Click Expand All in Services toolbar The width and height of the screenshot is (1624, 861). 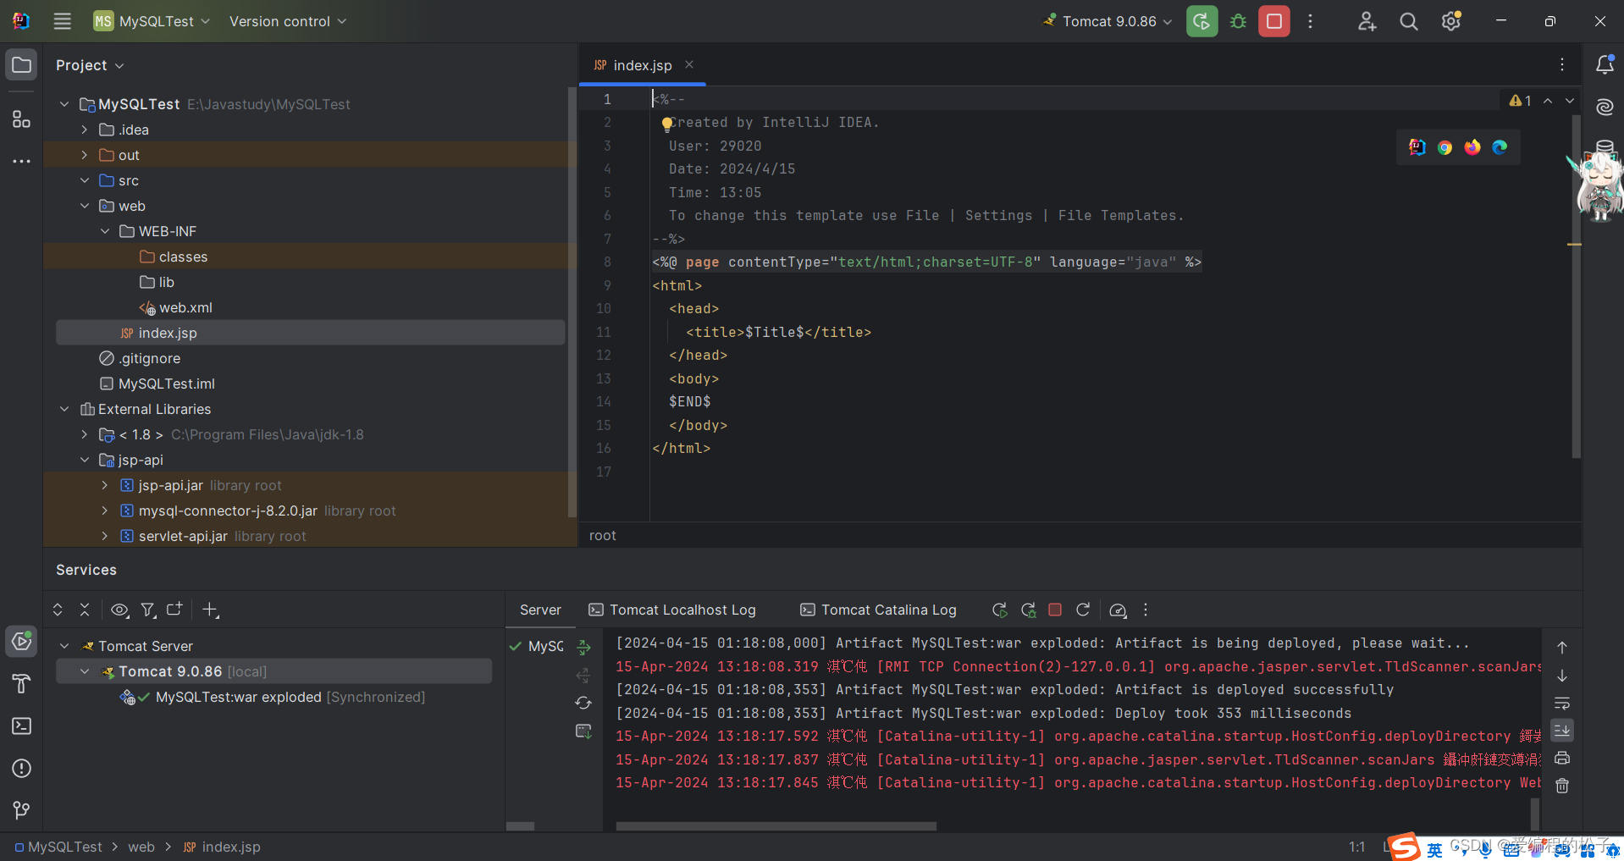pos(58,610)
